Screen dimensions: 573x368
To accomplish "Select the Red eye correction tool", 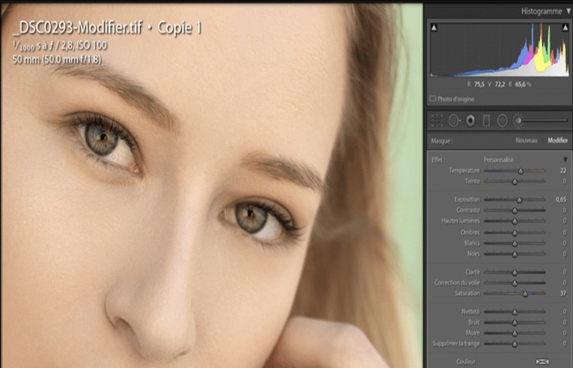I will point(471,120).
